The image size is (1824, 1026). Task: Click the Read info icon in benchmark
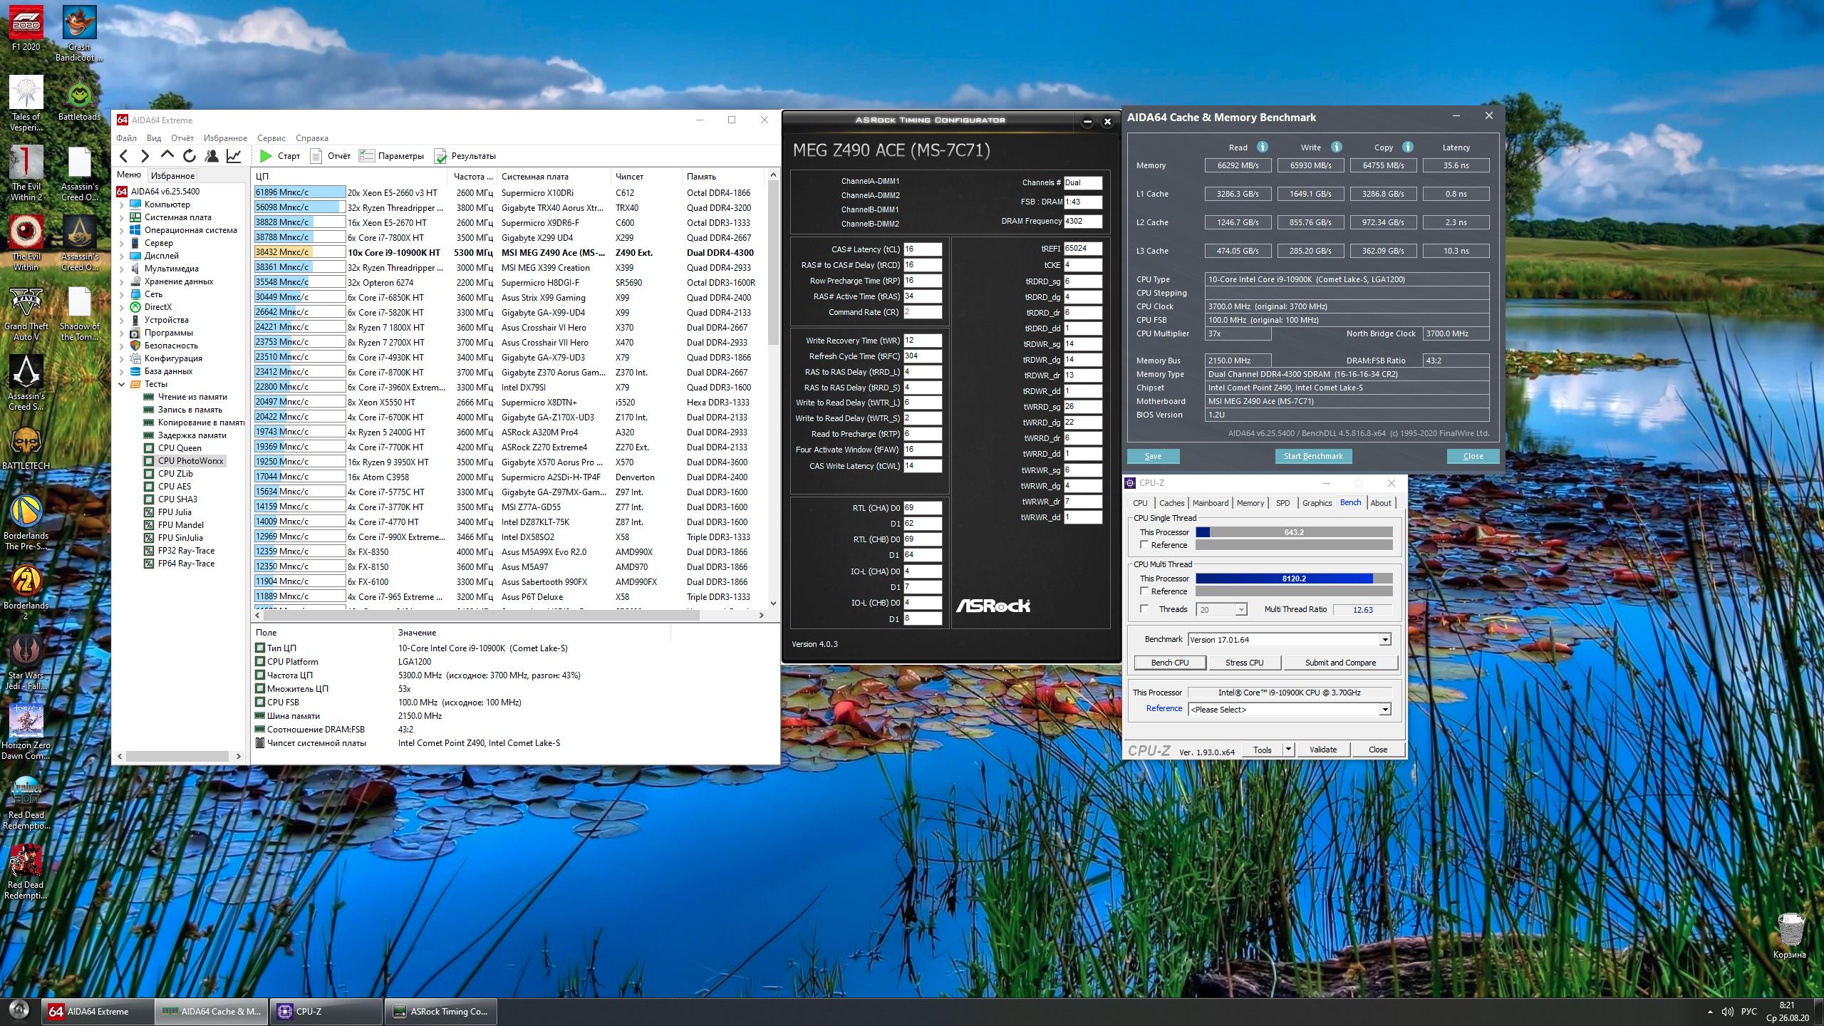1262,147
